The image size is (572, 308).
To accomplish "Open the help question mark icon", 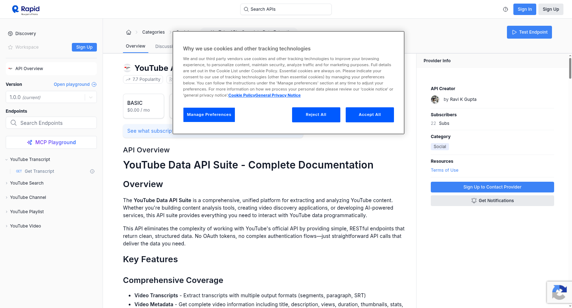I will point(506,9).
